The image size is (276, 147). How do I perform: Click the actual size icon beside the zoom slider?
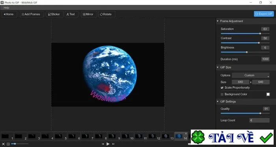(8, 144)
